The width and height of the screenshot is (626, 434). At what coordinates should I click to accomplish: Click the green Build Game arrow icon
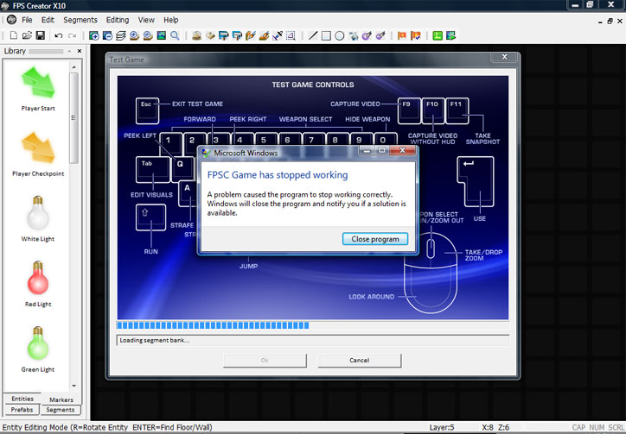[451, 36]
